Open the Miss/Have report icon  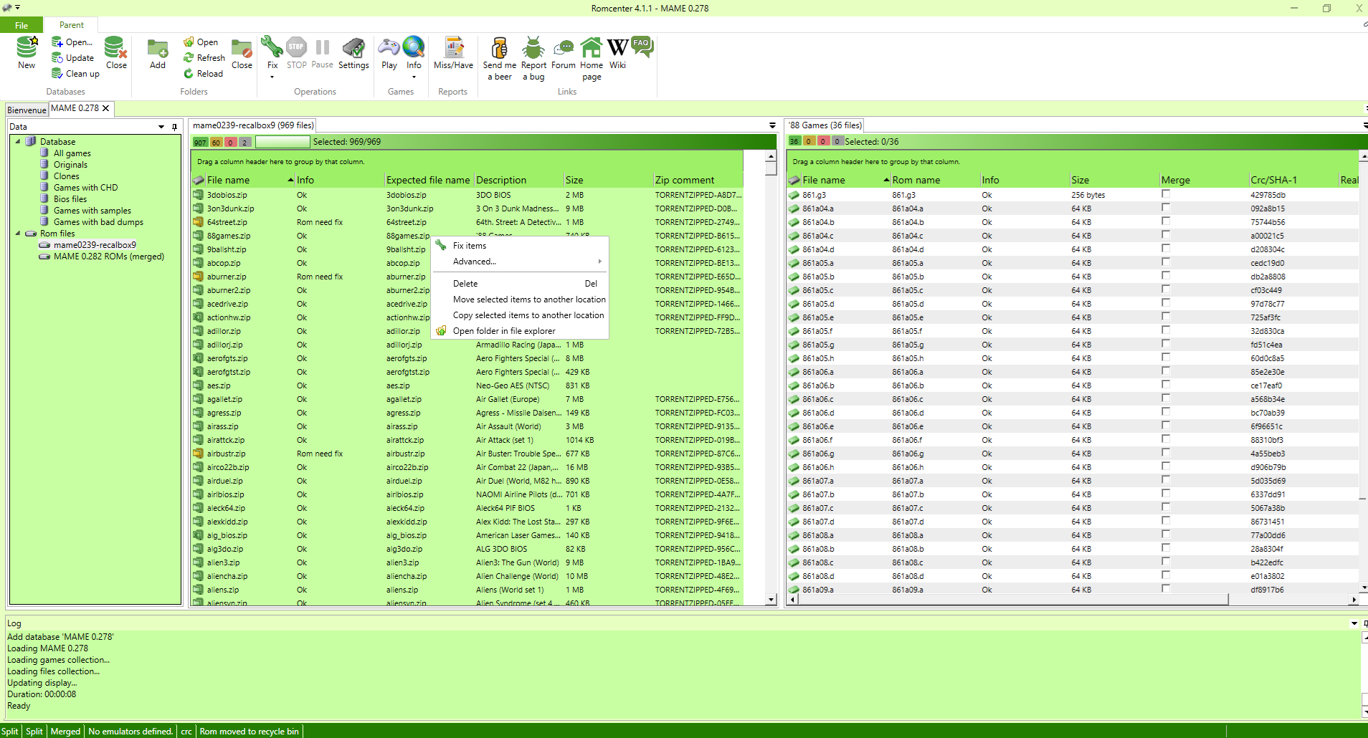(x=453, y=48)
